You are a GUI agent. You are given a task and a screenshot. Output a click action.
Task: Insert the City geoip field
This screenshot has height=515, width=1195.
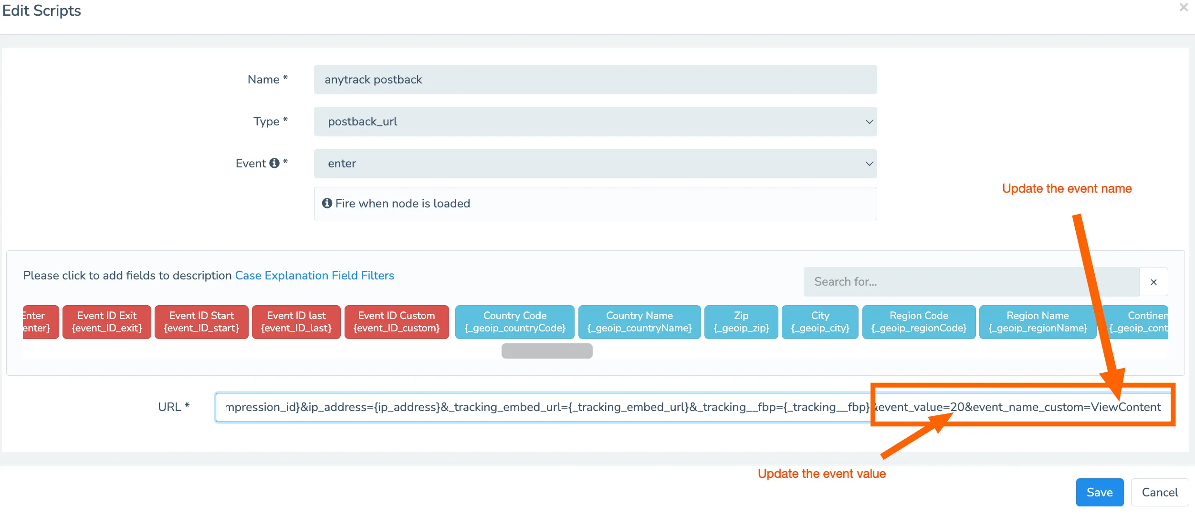point(820,322)
